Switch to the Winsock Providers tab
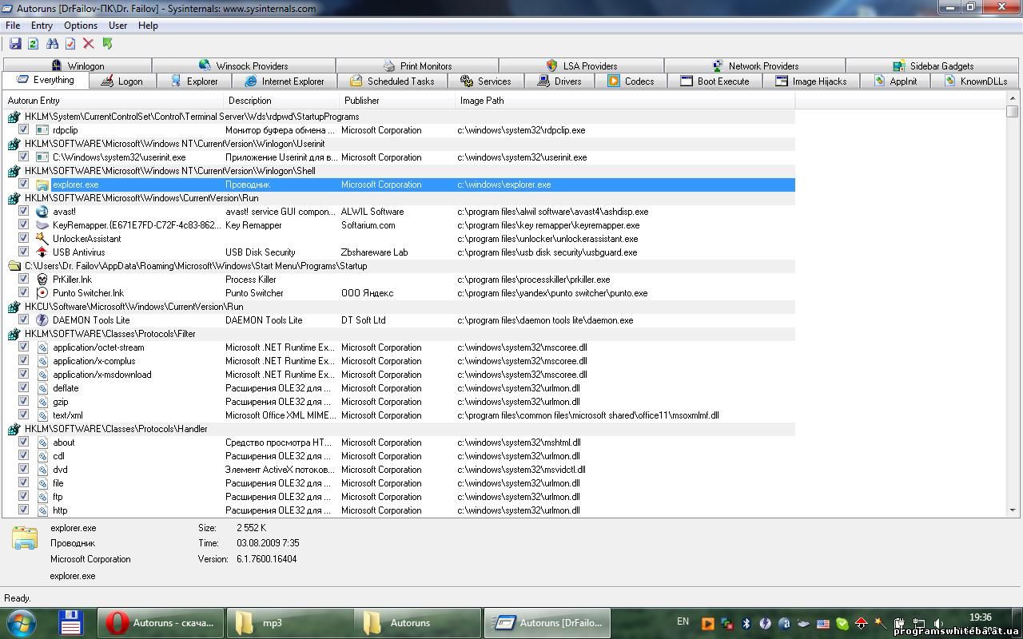The image size is (1023, 639). pos(244,65)
